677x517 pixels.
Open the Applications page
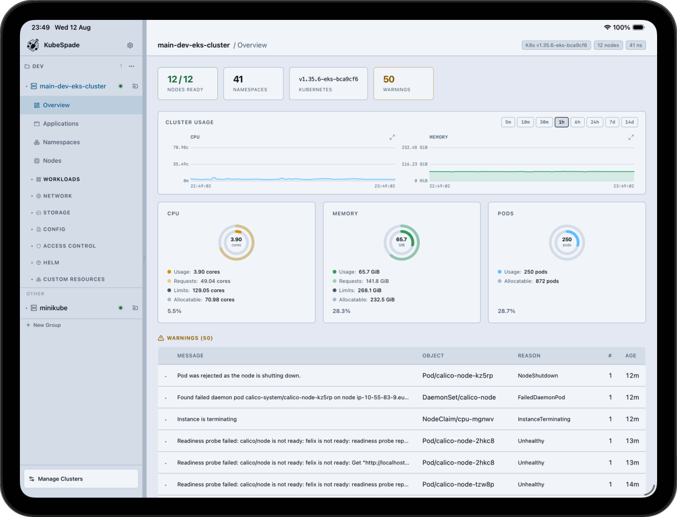point(81,124)
